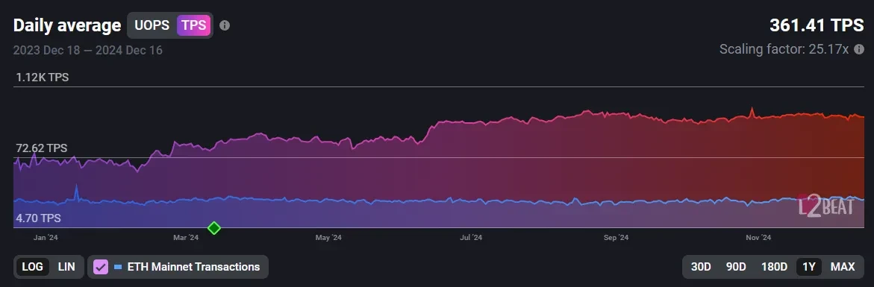874x287 pixels.
Task: Click the 361.41 TPS value readout
Action: click(817, 25)
